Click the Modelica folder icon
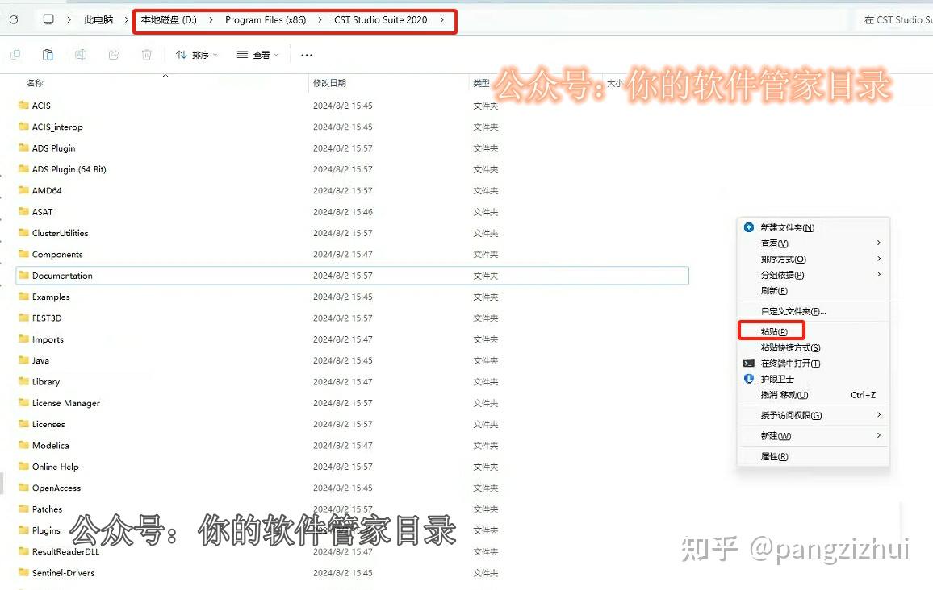This screenshot has width=933, height=590. 23,445
